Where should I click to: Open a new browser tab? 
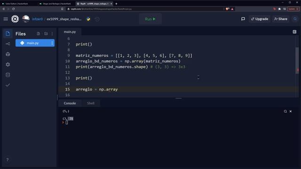pyautogui.click(x=116, y=4)
